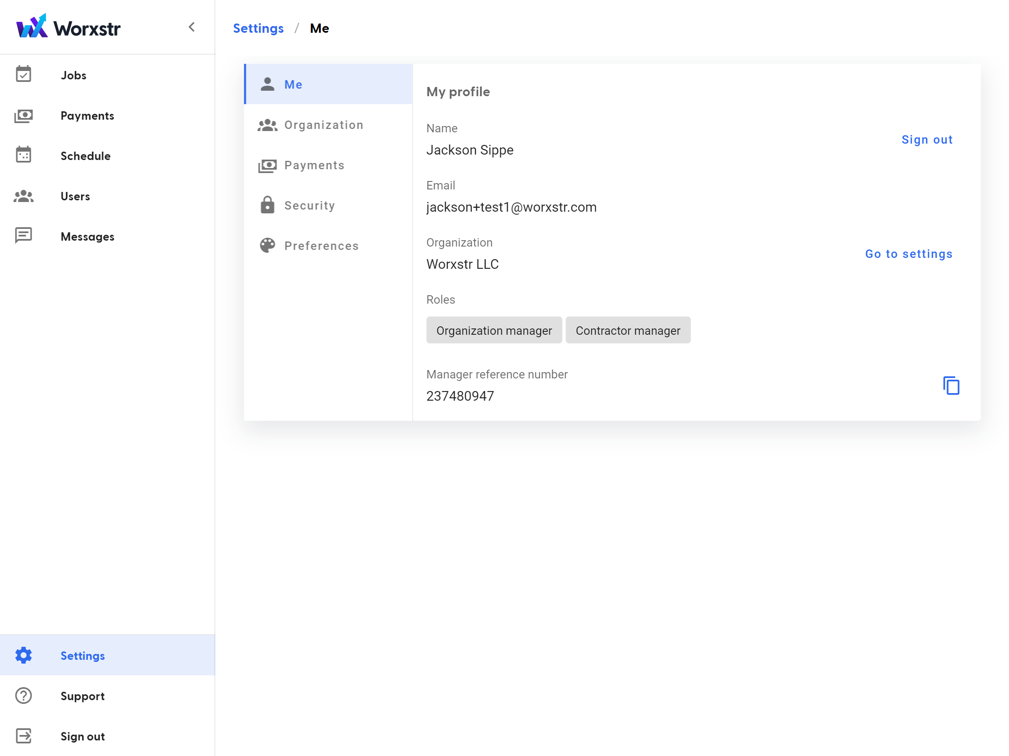The image size is (1009, 756).
Task: Click the Go to settings link
Action: 908,254
